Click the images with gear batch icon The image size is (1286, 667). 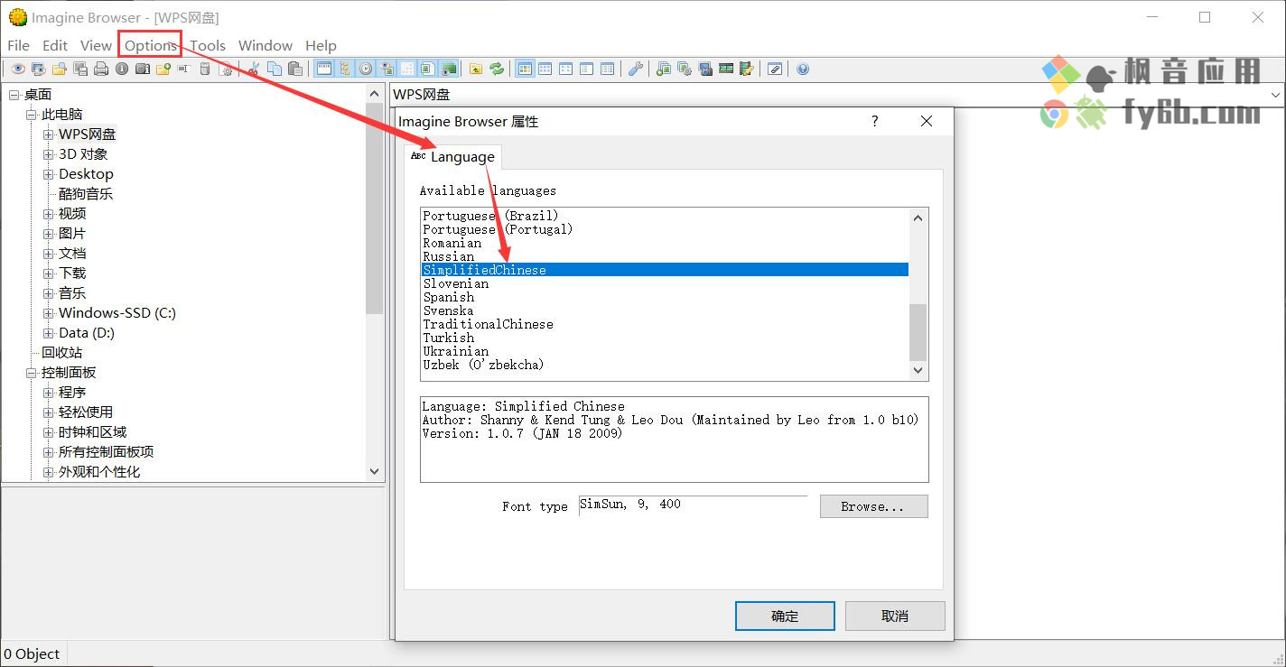[685, 69]
